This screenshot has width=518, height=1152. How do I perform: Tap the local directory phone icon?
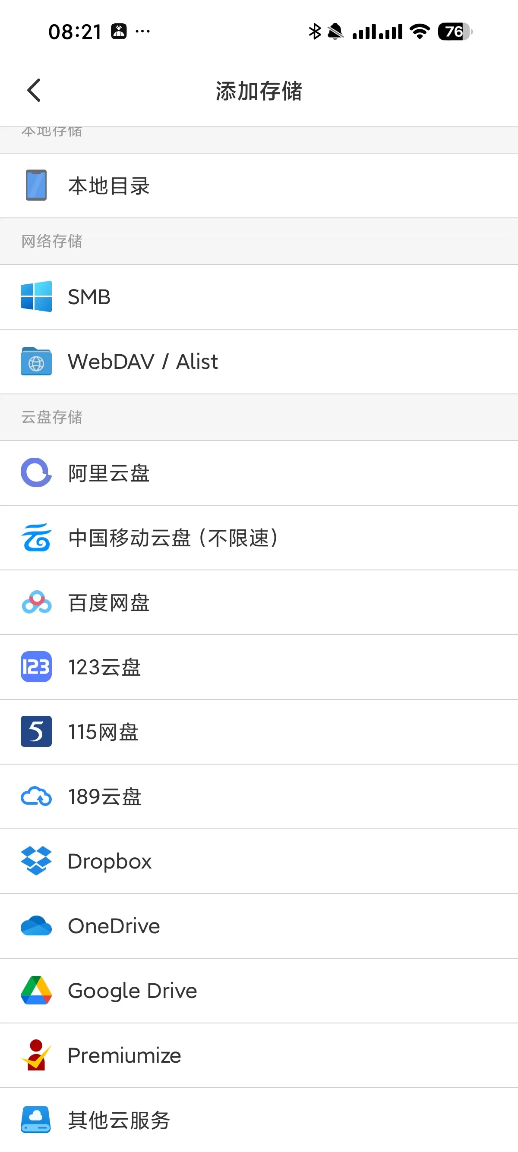tap(36, 185)
